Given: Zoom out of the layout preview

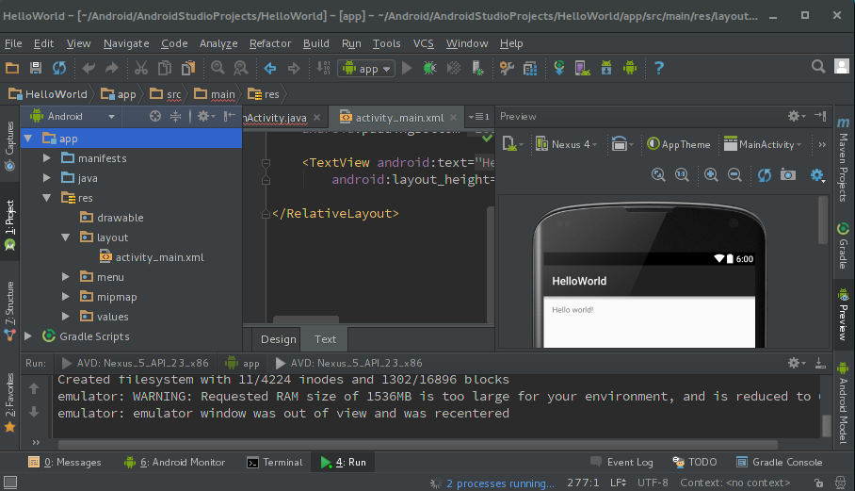Looking at the screenshot, I should (735, 174).
